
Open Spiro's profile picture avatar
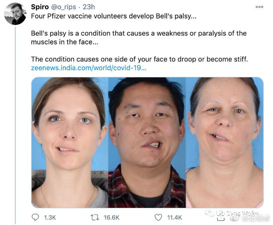click(15, 14)
